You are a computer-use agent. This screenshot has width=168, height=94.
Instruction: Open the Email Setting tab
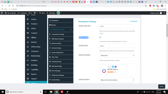click(x=61, y=80)
